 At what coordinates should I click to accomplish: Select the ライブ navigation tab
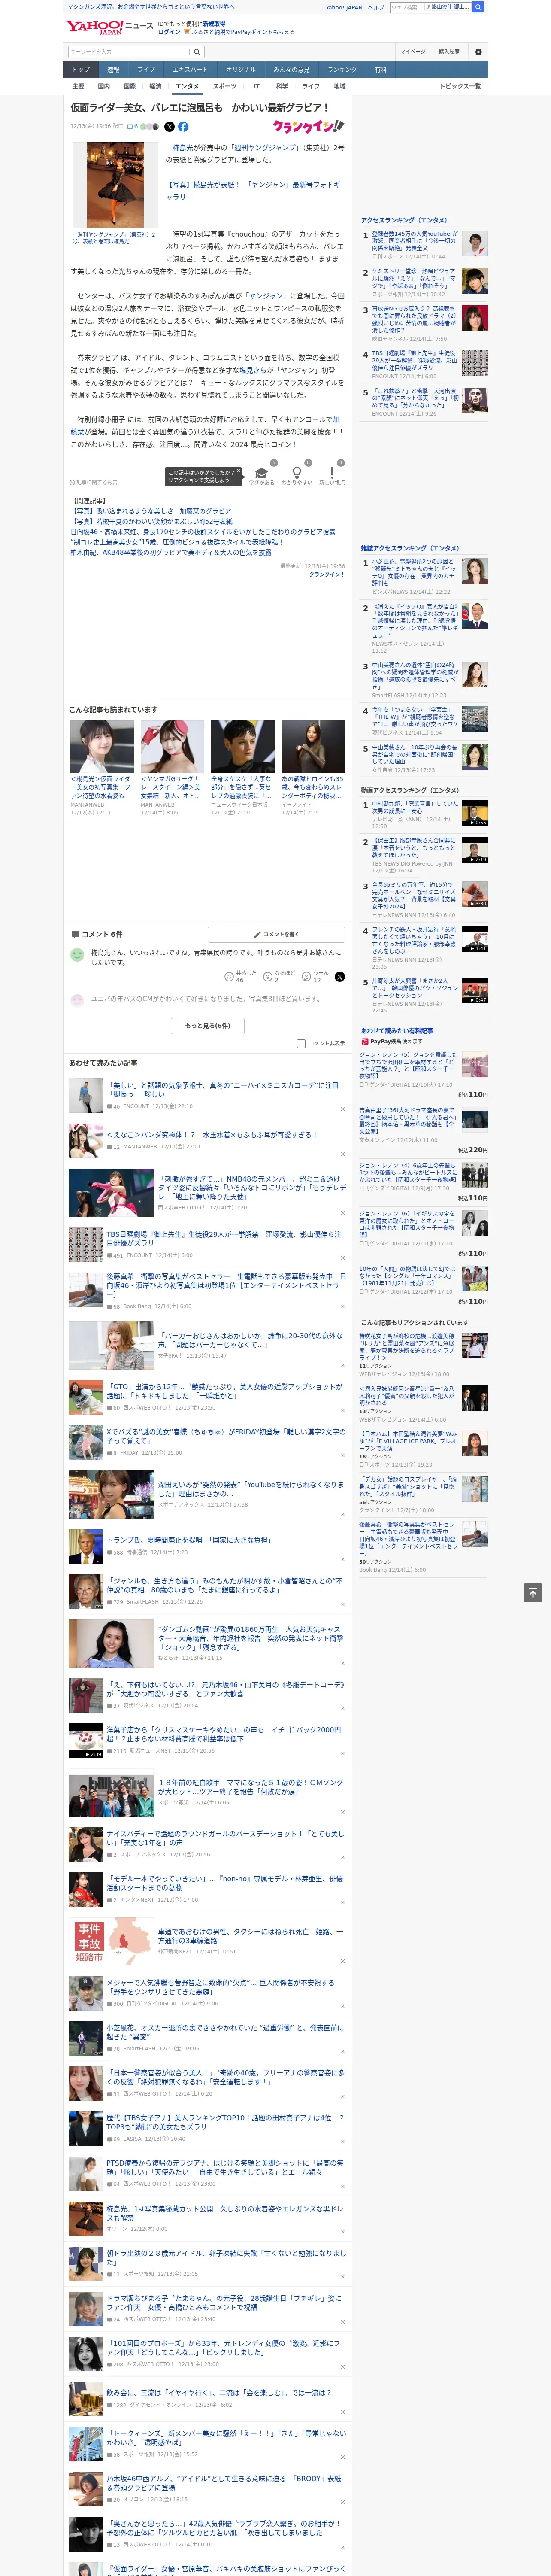[146, 70]
